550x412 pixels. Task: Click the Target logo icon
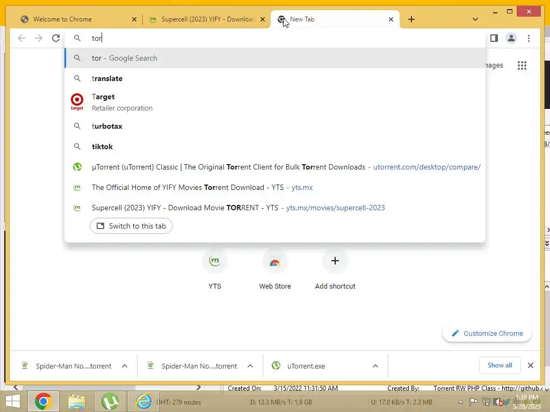(x=77, y=101)
